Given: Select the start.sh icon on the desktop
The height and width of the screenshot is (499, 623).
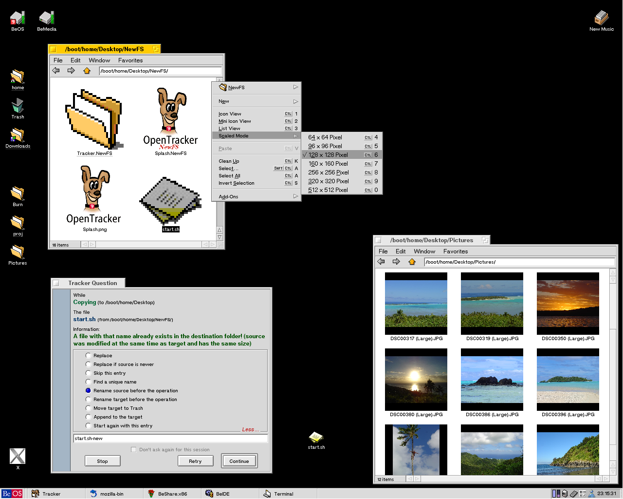Looking at the screenshot, I should tap(316, 437).
